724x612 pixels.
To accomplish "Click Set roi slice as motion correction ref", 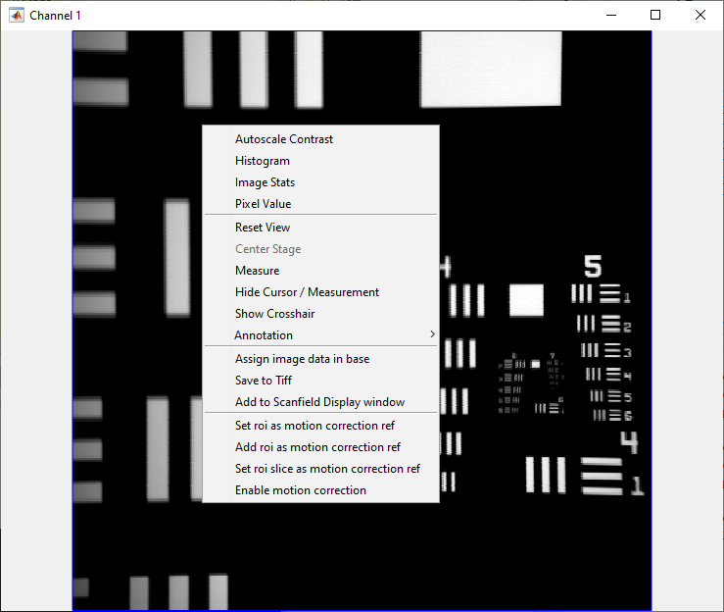I will [x=327, y=469].
